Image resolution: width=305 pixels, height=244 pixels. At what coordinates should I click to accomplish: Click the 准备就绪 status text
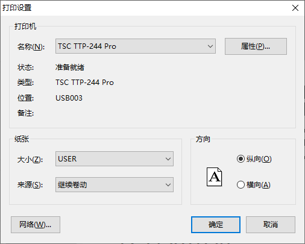click(x=70, y=67)
